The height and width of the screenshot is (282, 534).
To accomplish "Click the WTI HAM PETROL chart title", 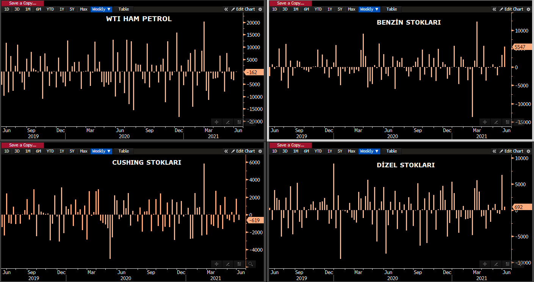I will [x=139, y=19].
